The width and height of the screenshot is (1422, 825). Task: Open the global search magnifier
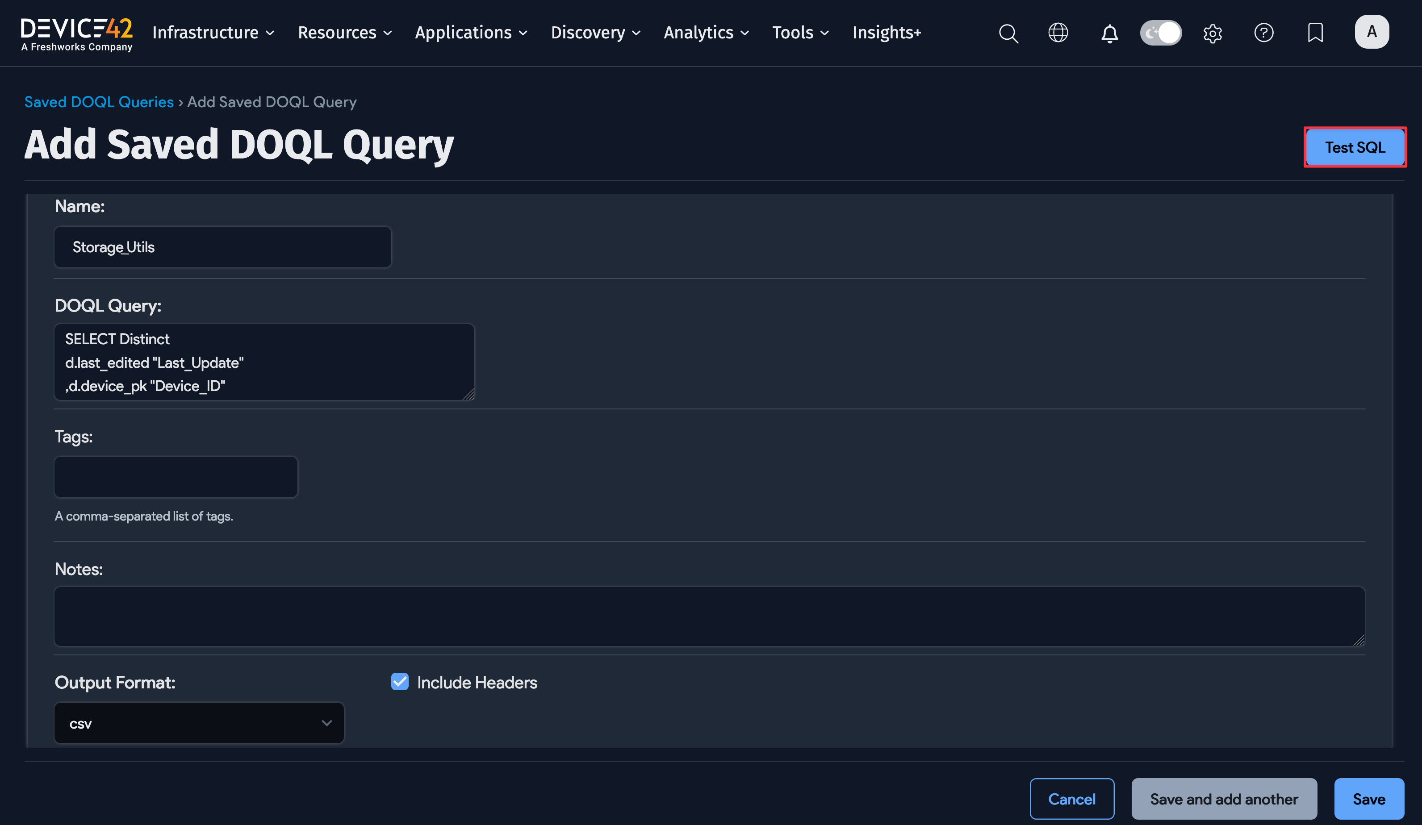tap(1008, 33)
